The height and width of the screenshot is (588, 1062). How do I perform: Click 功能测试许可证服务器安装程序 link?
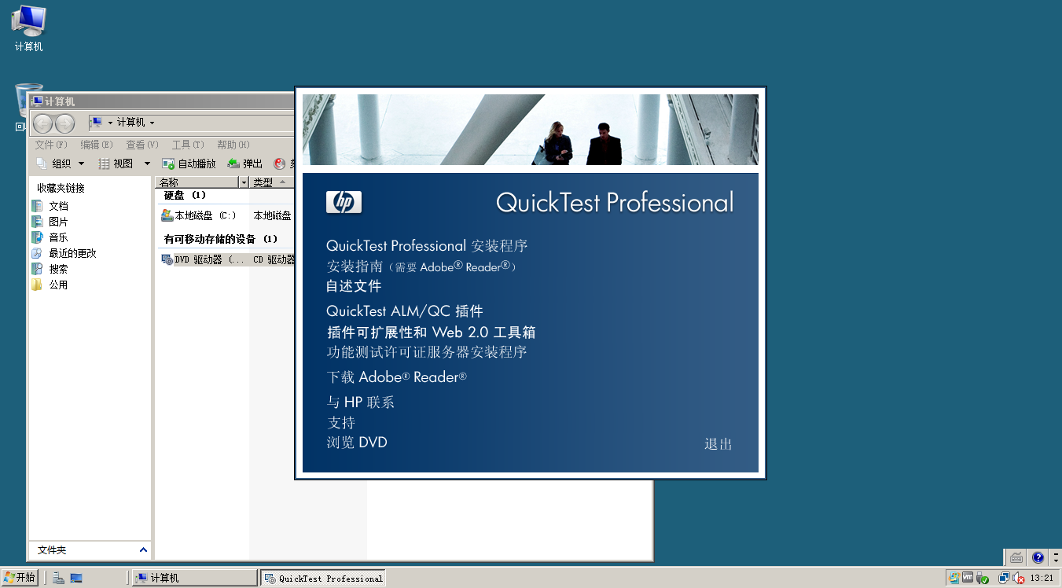(427, 352)
